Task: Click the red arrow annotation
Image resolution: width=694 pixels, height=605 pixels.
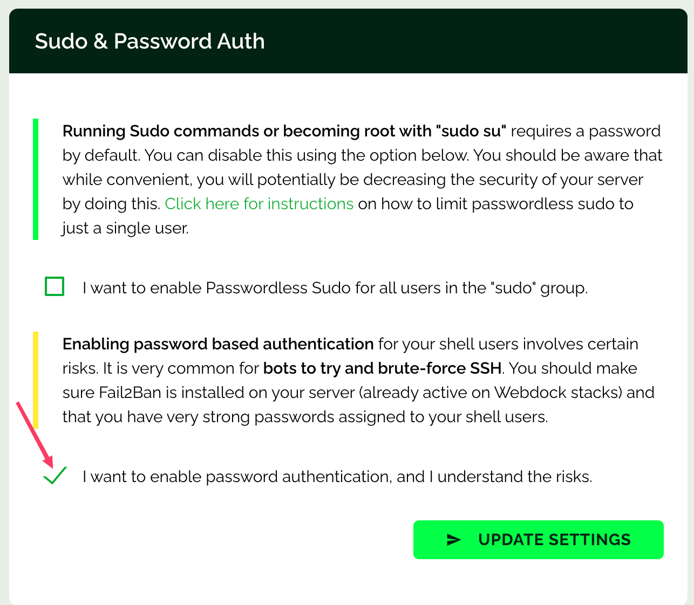Action: point(35,434)
